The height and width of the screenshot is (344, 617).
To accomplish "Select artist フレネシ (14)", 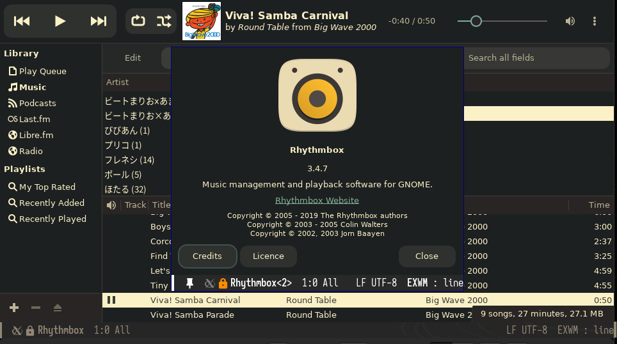I will 129,160.
